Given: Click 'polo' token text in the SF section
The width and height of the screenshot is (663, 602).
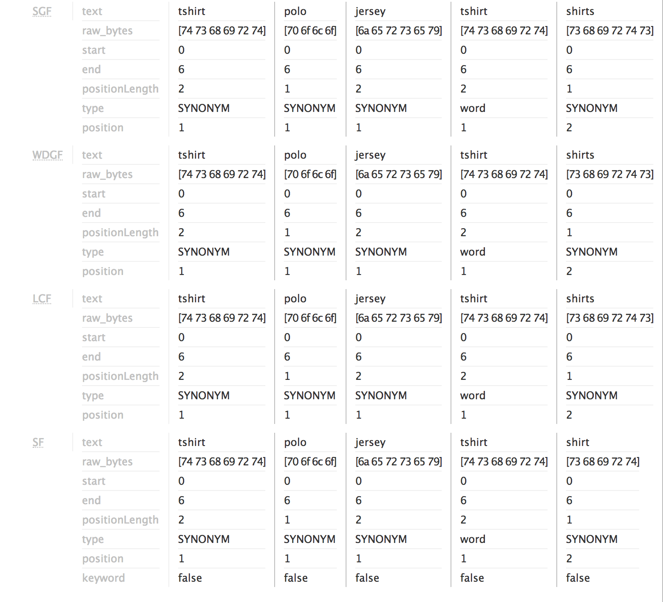Looking at the screenshot, I should coord(295,442).
